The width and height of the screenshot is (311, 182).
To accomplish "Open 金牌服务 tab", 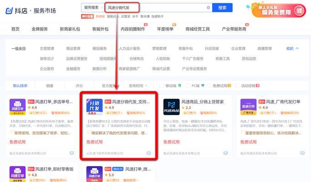I will click(40, 29).
